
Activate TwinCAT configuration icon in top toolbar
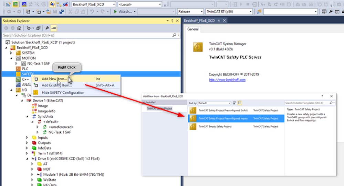[8, 4]
